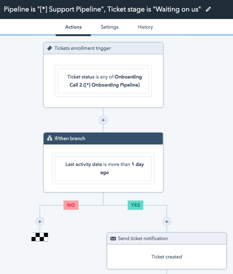233x274 pixels.
Task: Open the History tab
Action: (145, 27)
